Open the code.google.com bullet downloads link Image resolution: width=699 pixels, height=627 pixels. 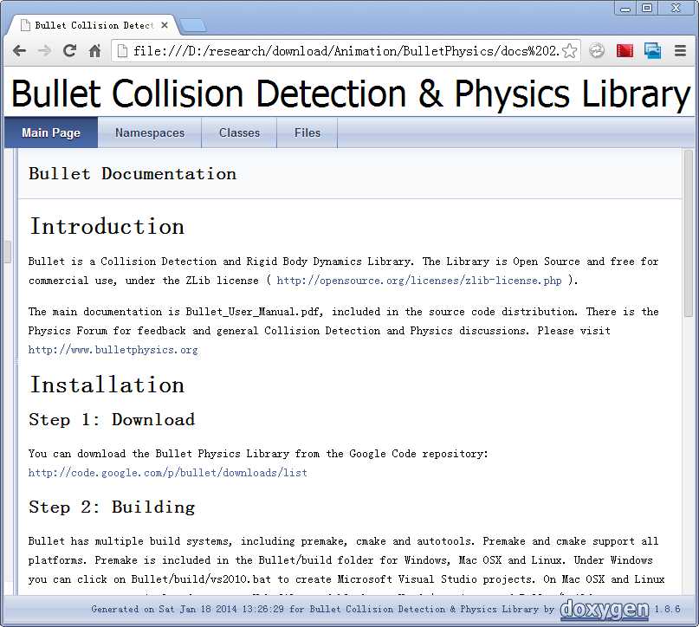click(x=168, y=472)
